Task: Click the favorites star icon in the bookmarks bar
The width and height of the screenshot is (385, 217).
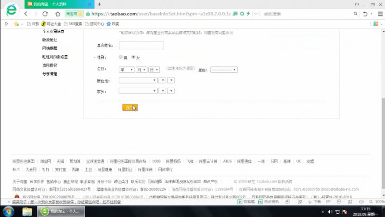Action: 16,24
